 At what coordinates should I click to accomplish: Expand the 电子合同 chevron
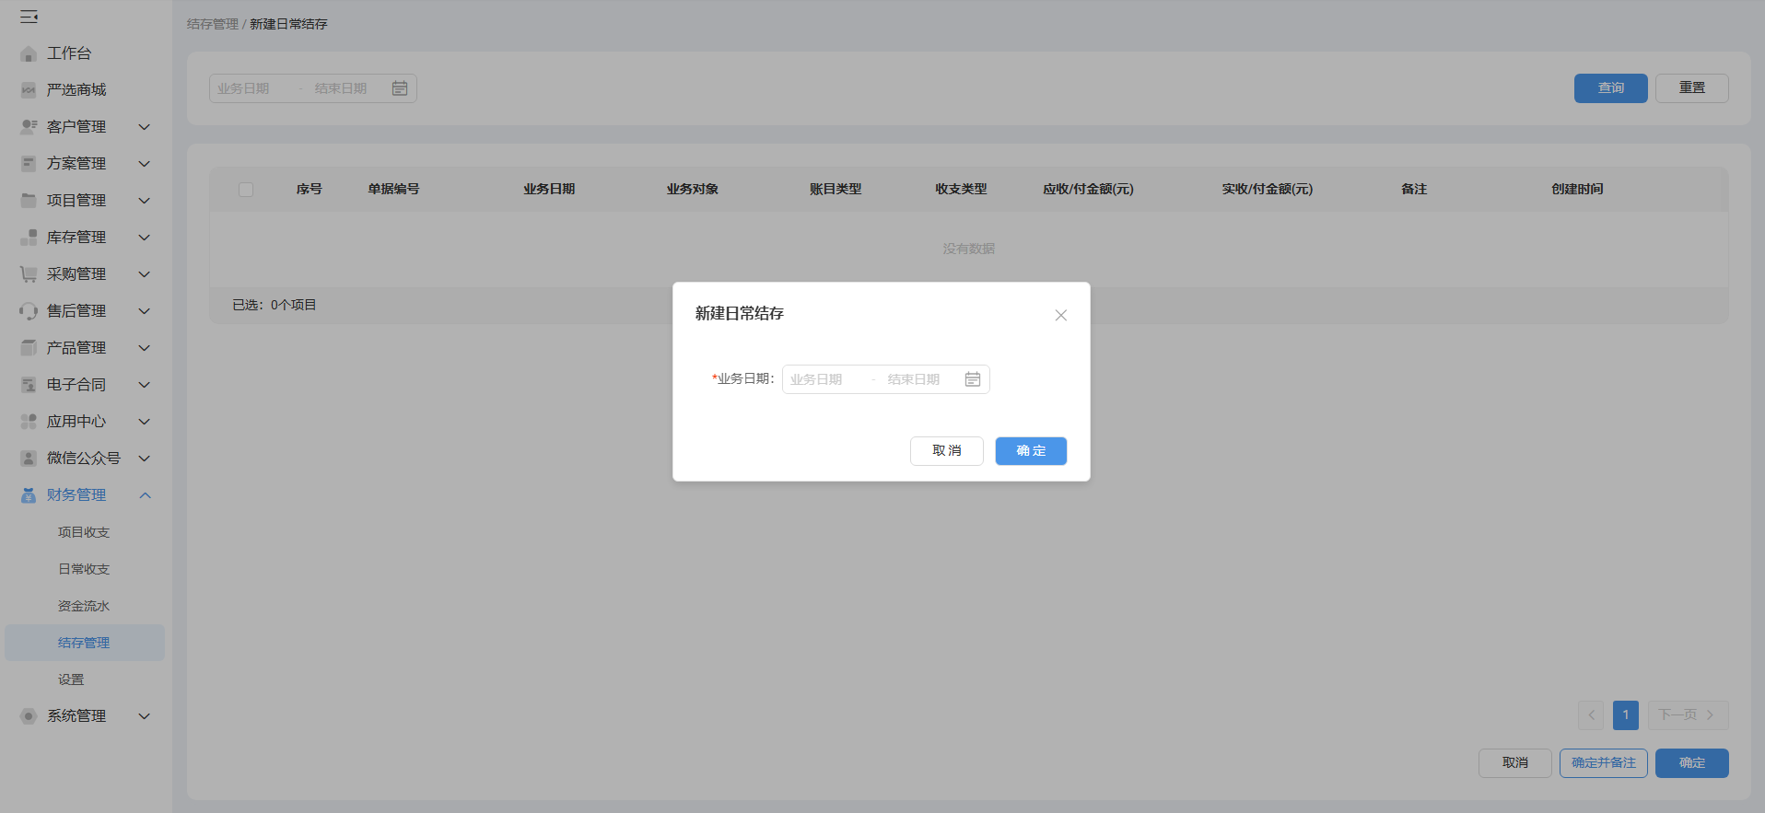click(x=145, y=385)
